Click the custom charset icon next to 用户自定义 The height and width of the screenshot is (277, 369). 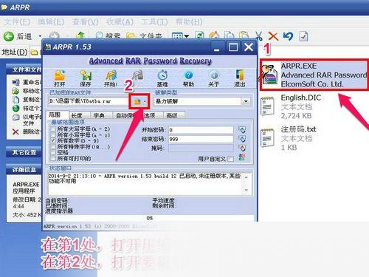pyautogui.click(x=242, y=157)
